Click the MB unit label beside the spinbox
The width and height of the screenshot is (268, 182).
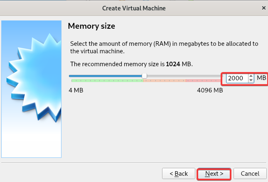click(261, 78)
